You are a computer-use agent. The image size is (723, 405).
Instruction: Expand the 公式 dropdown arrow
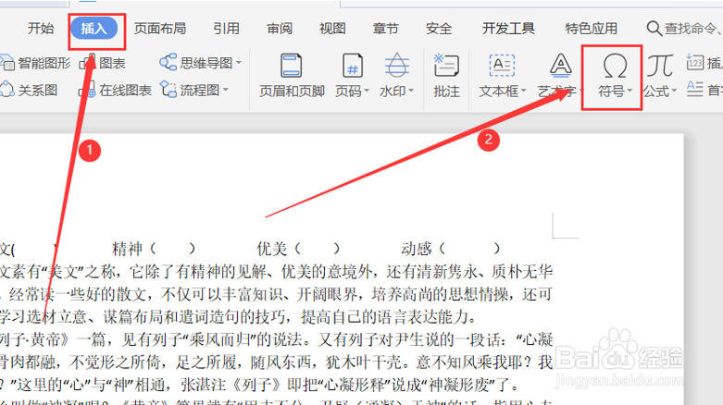point(674,92)
